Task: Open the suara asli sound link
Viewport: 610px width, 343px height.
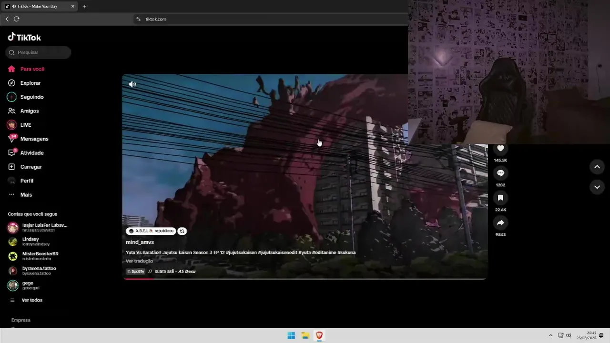Action: 175,272
